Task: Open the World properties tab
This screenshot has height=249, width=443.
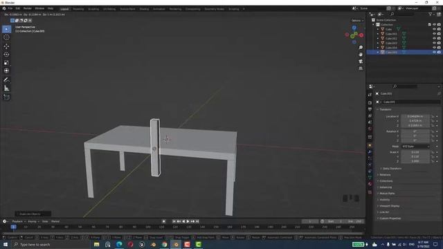Action: 370,129
